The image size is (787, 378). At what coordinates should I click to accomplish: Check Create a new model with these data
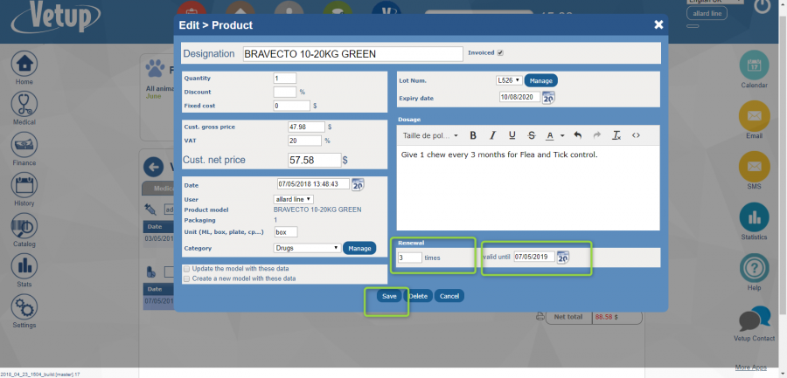(x=187, y=278)
